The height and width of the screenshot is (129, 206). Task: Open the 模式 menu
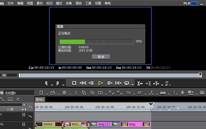tap(59, 3)
